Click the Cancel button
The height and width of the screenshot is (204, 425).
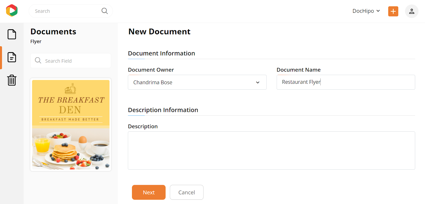(x=187, y=192)
